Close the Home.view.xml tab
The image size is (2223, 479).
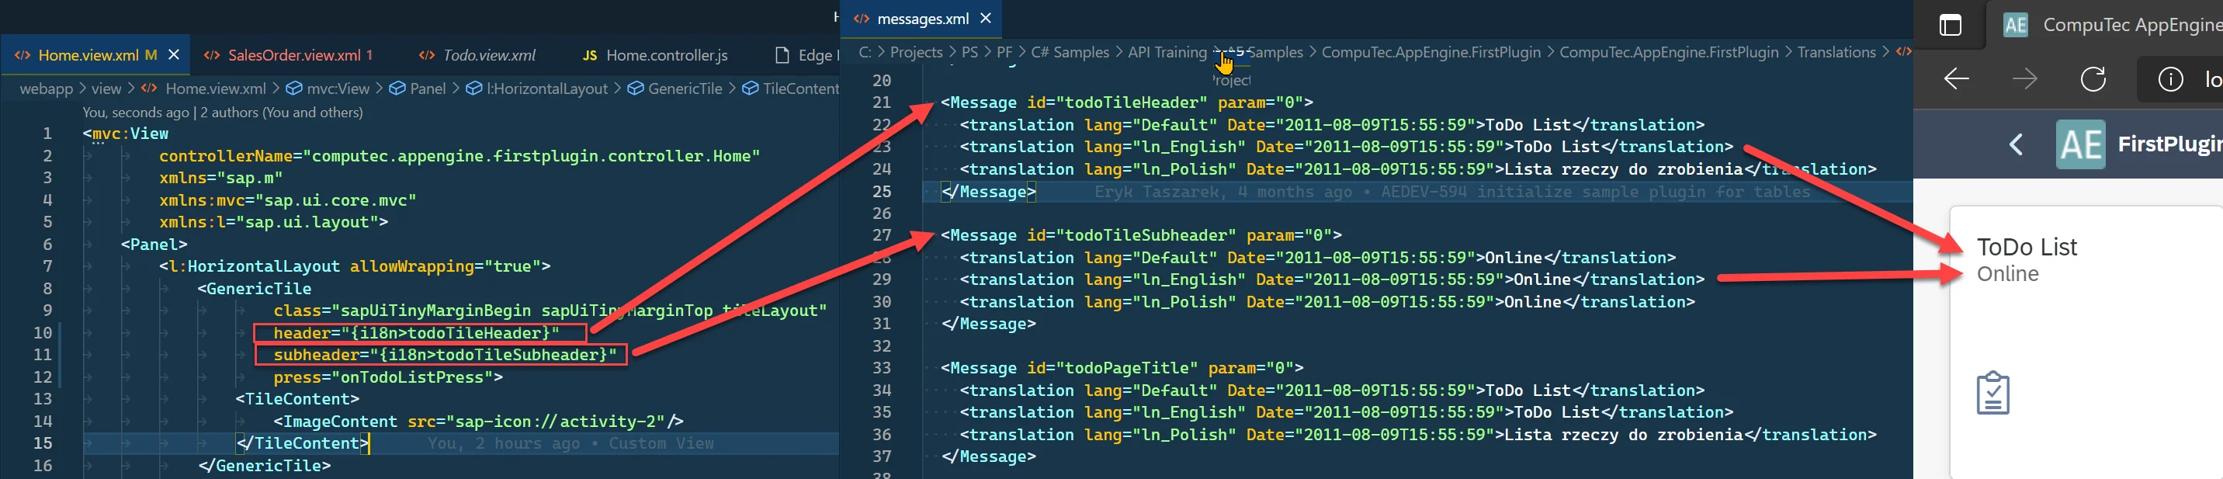[x=173, y=55]
